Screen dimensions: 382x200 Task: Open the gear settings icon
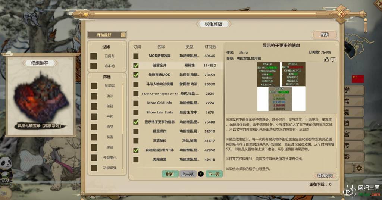pyautogui.click(x=359, y=168)
